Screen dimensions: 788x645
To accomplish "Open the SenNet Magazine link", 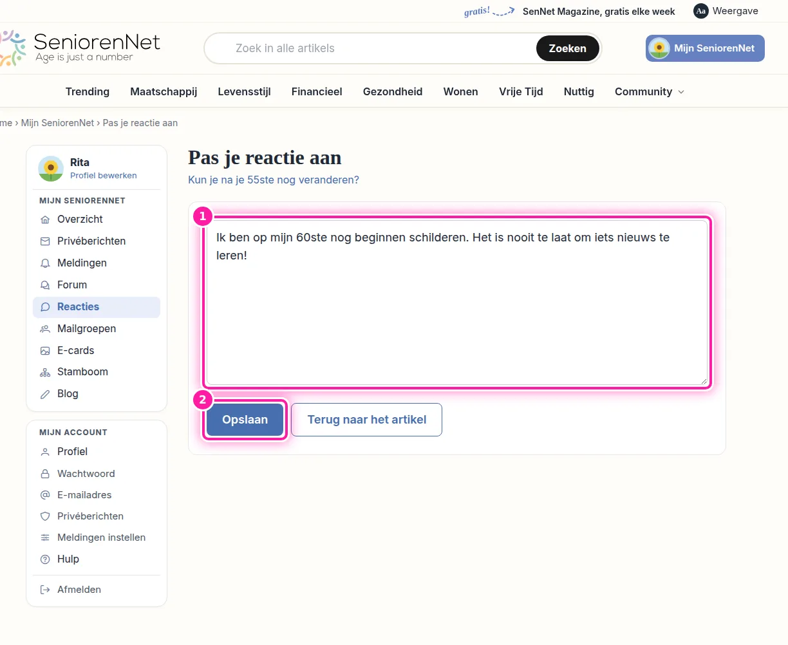I will tap(599, 11).
